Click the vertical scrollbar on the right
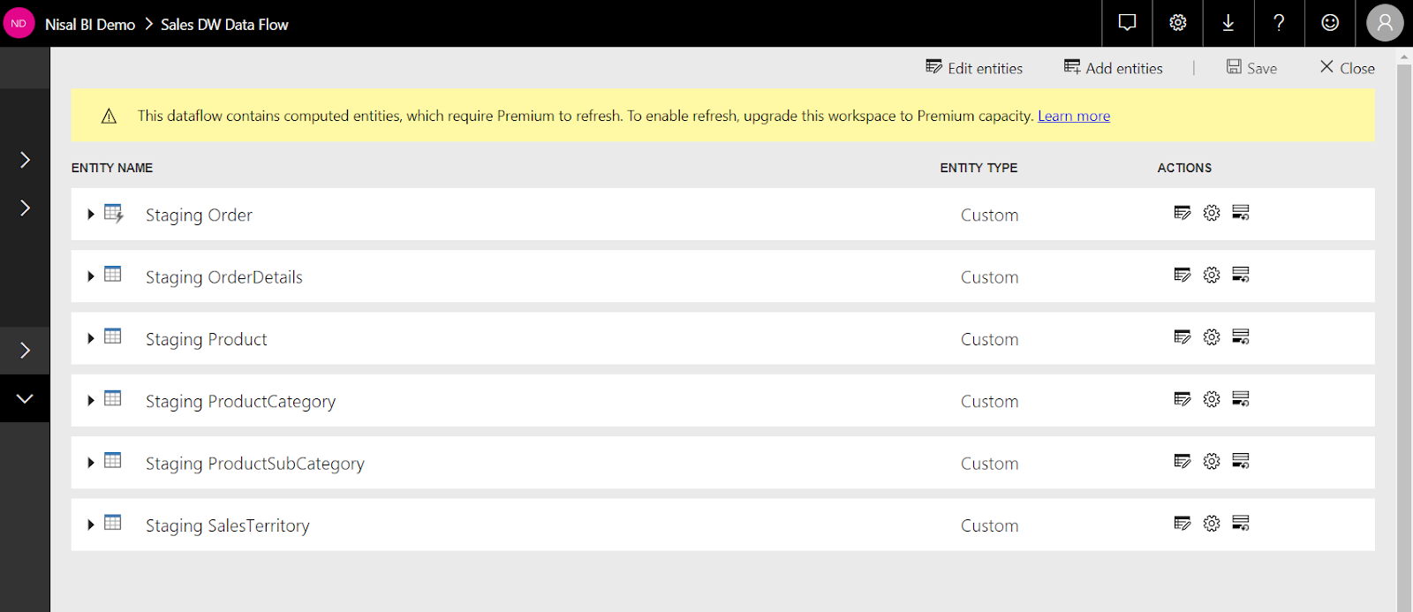1413x612 pixels. 1404,336
